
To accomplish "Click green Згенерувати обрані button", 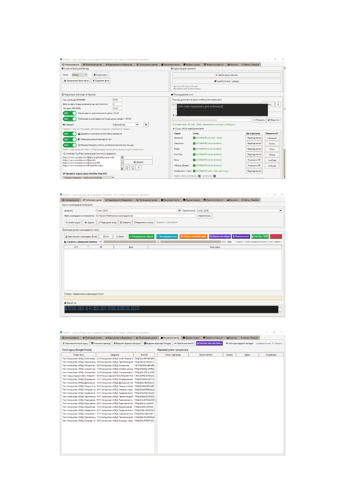I will [x=141, y=236].
